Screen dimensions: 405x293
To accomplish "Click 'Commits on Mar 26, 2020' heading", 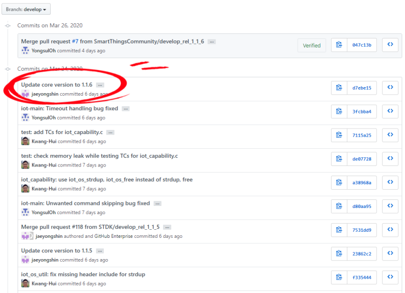I will (x=50, y=25).
